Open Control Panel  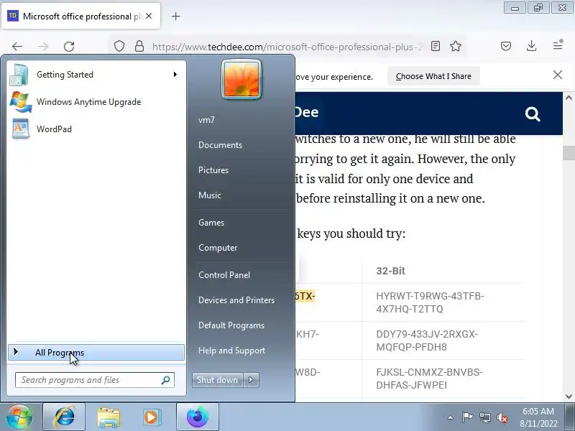tap(224, 275)
